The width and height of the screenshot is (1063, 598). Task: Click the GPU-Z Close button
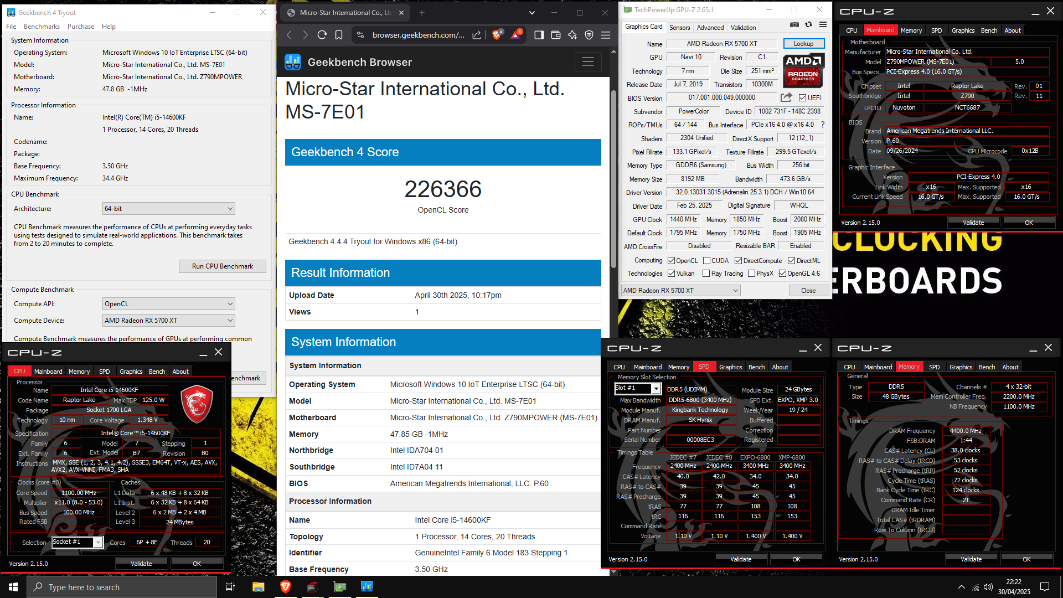[x=808, y=291]
